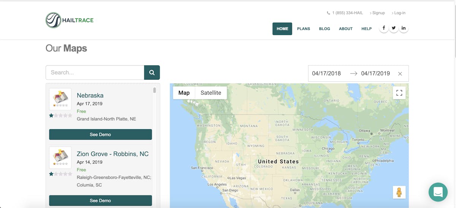Go to the Plans menu item

(x=303, y=29)
